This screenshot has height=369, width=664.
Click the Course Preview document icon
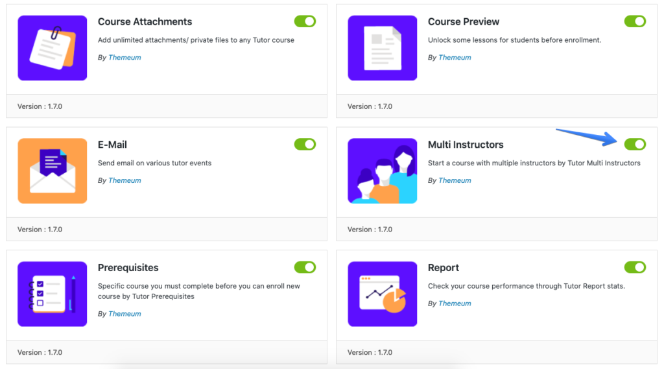[383, 48]
